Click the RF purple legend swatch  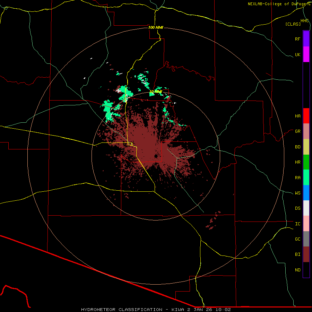pos(306,39)
